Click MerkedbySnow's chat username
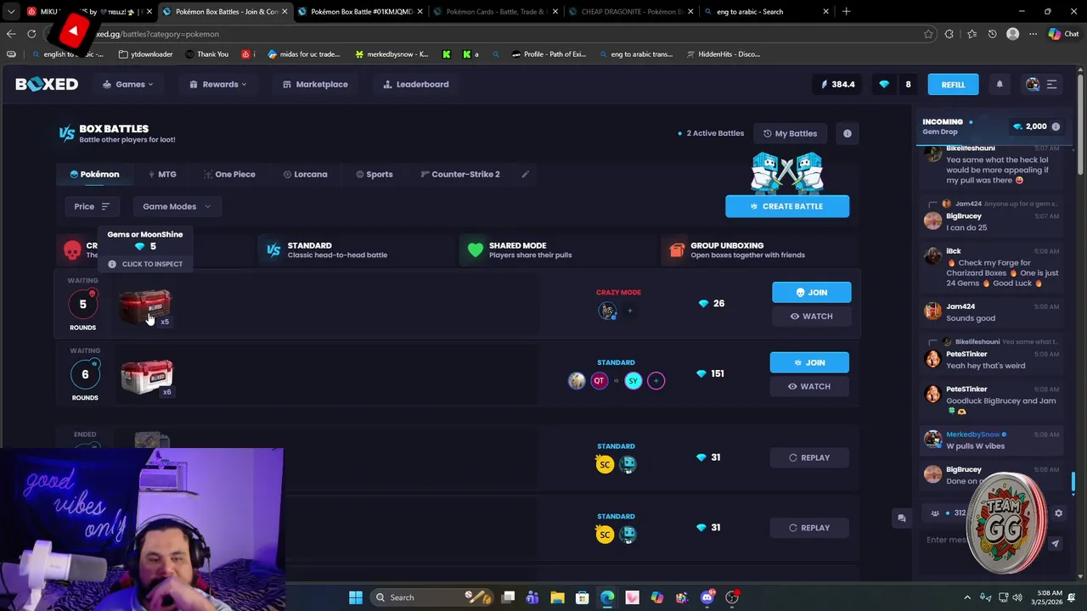 coord(972,434)
